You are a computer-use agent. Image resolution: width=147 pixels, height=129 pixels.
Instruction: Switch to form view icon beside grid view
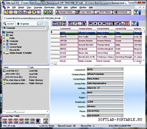pos(59,24)
